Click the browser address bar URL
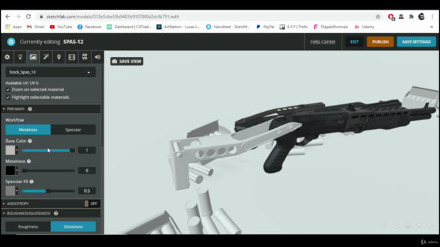This screenshot has height=247, width=440. pos(113,16)
